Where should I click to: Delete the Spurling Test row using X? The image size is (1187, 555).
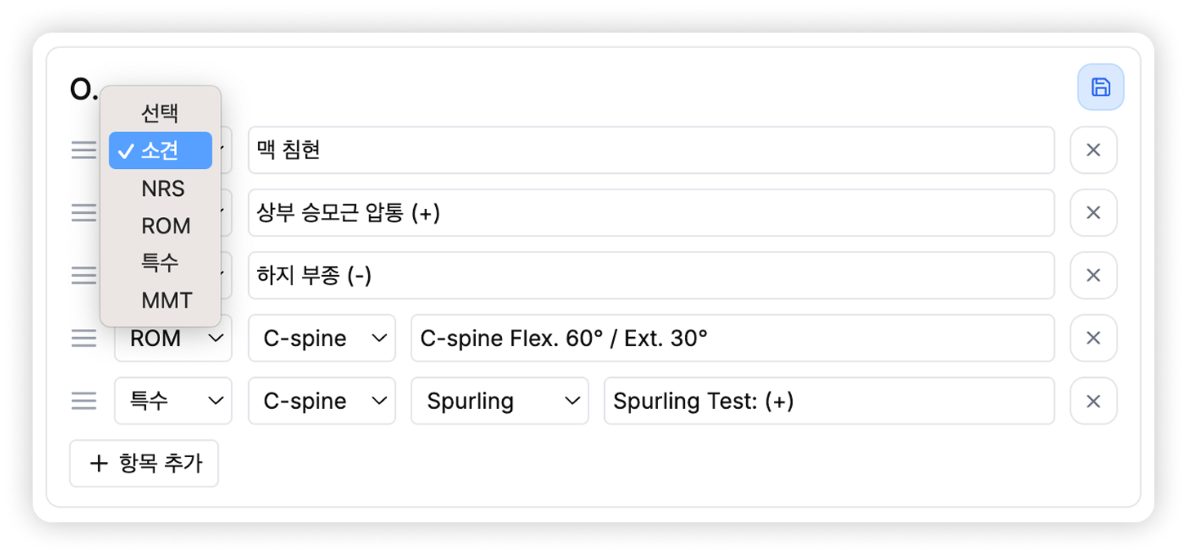click(x=1094, y=401)
